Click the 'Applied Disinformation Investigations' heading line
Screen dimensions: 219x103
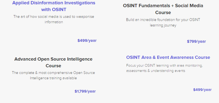coord(54,3)
